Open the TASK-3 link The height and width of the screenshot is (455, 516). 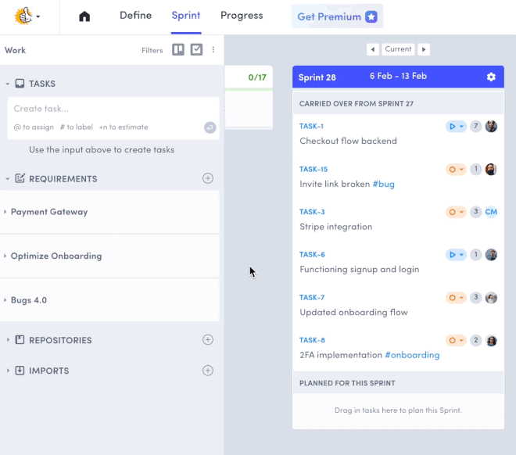(312, 212)
